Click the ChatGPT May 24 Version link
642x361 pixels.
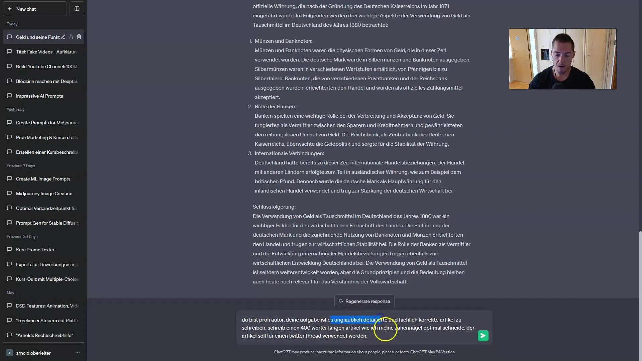(x=432, y=352)
